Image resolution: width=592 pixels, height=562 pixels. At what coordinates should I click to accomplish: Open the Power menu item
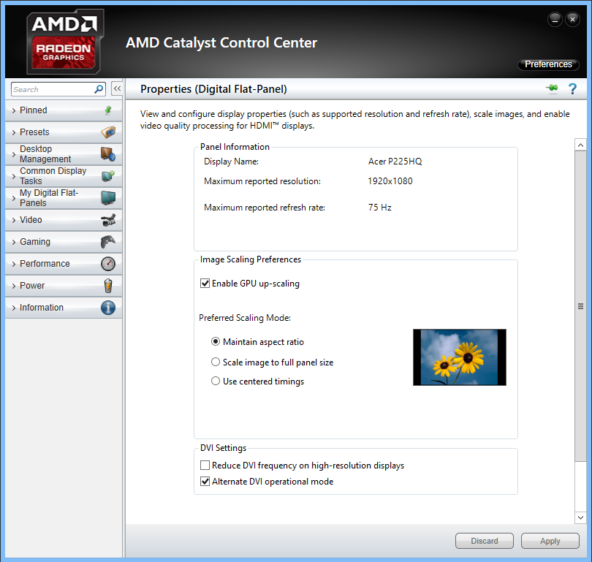tap(64, 286)
